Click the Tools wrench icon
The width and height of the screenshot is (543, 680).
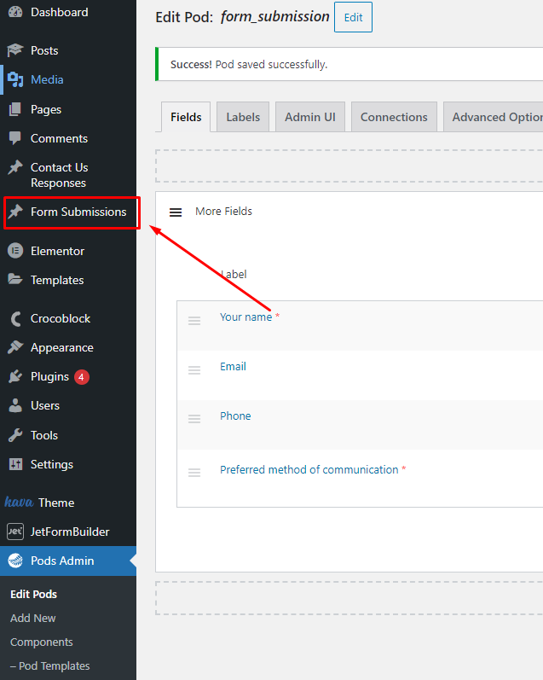(x=15, y=435)
